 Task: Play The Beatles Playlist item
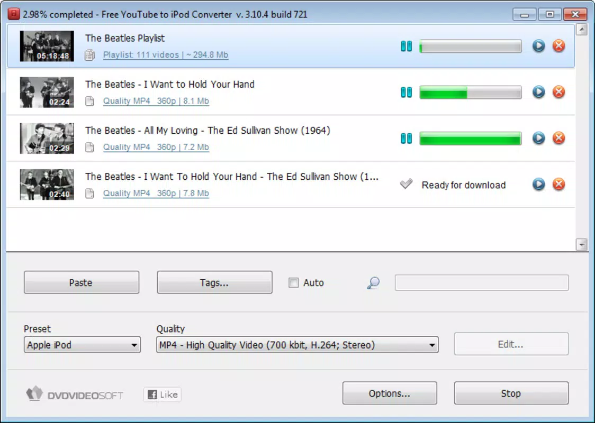[x=538, y=45]
